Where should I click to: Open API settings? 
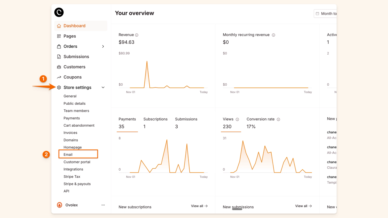[x=66, y=191]
